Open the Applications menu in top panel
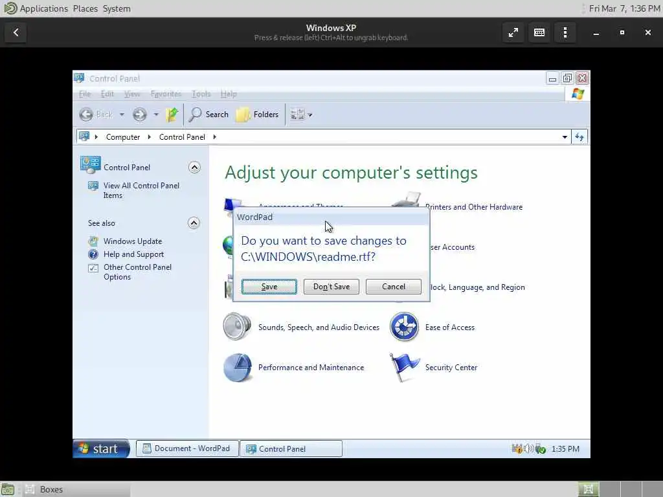 pyautogui.click(x=43, y=8)
